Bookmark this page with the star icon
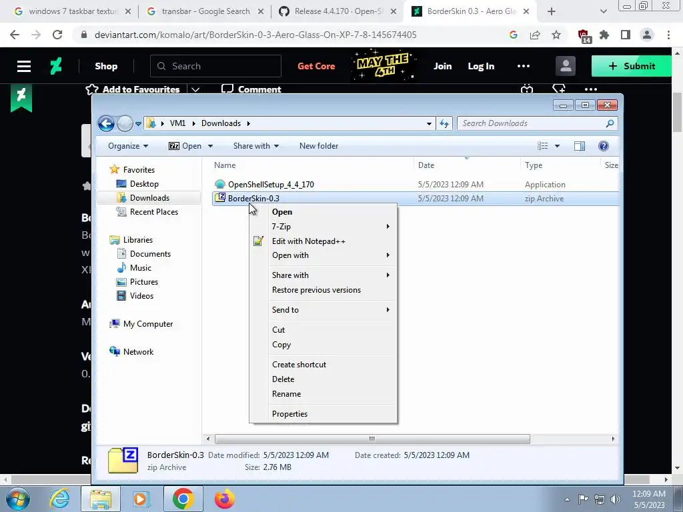Viewport: 683px width, 512px height. coord(556,35)
